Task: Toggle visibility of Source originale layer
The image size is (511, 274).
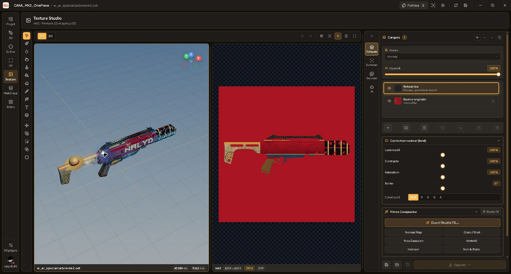Action: tap(389, 101)
